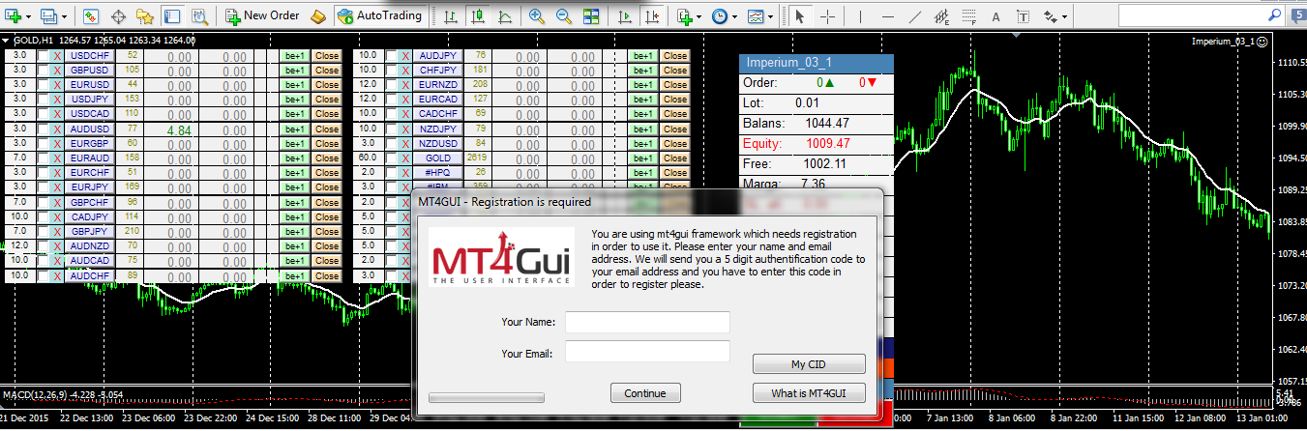This screenshot has height=431, width=1307.
Task: Zoom out of the chart
Action: [x=564, y=16]
